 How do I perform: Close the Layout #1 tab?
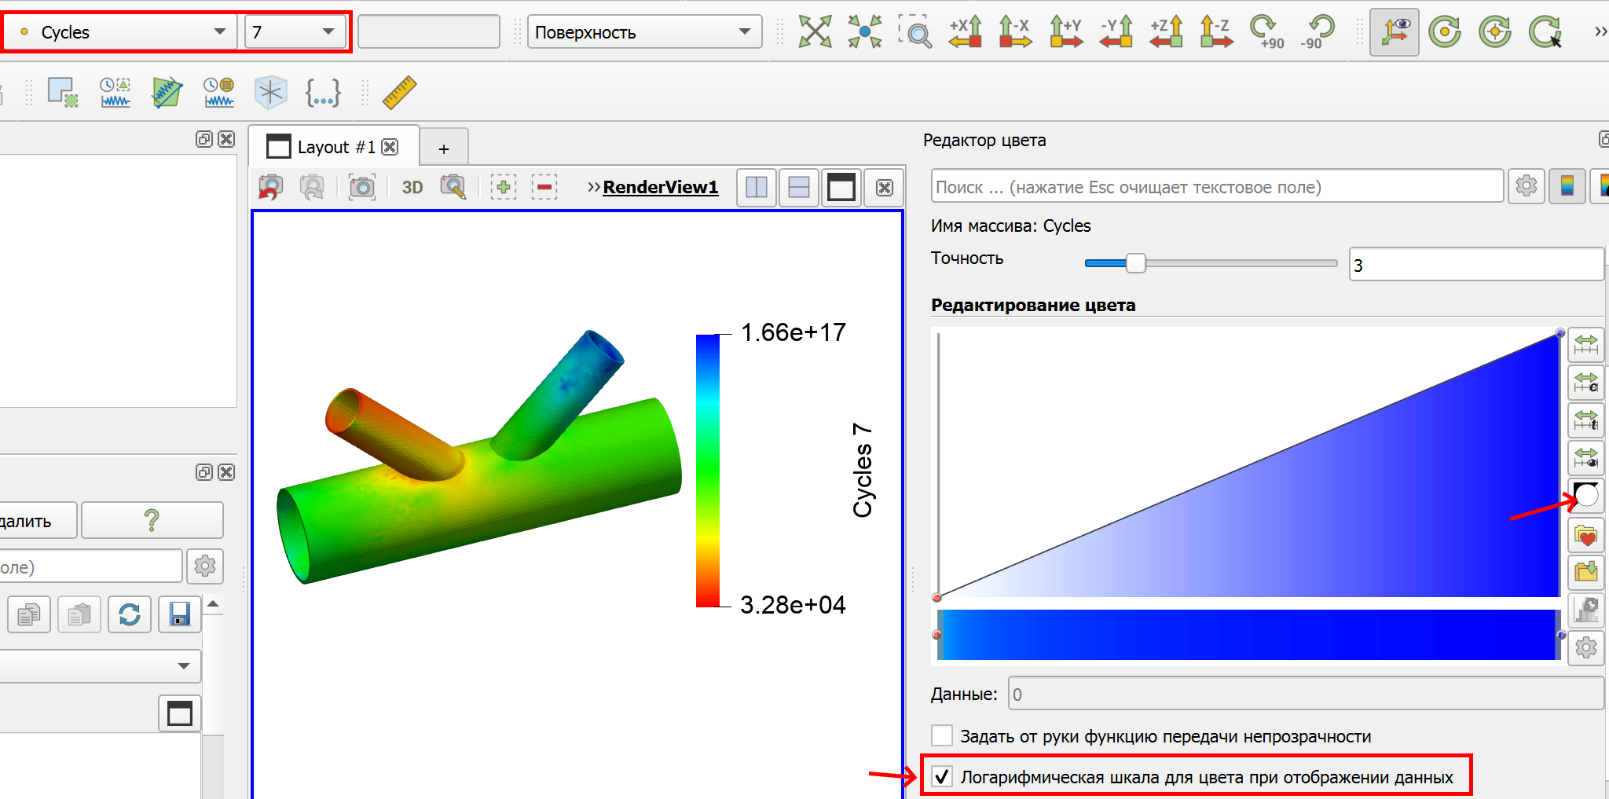[390, 147]
